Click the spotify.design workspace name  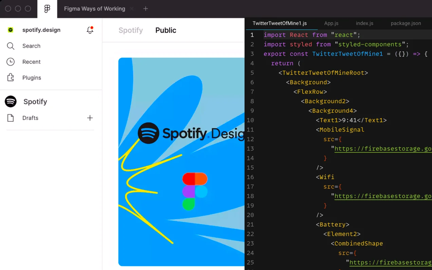[x=41, y=30]
